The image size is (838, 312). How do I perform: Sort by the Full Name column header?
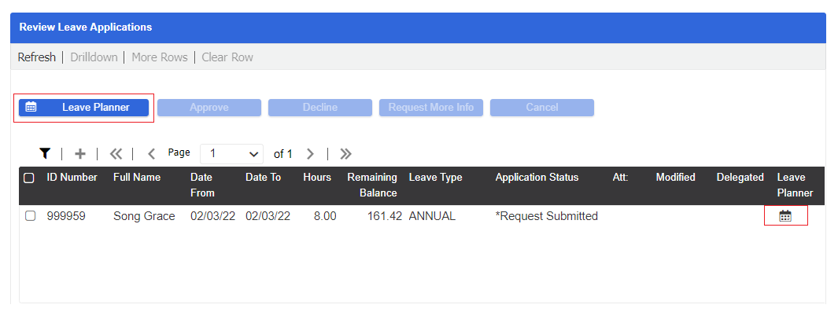pos(137,177)
